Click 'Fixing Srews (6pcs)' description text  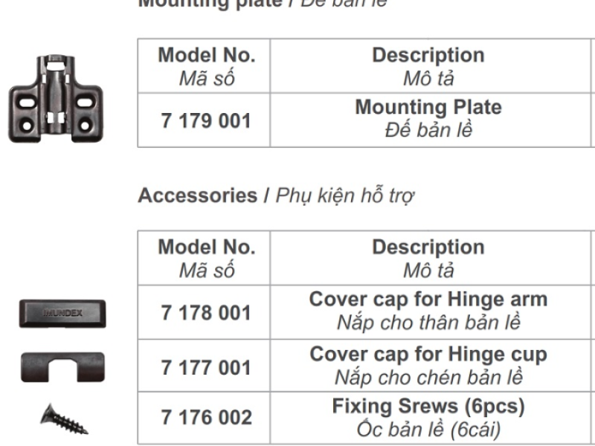[428, 407]
